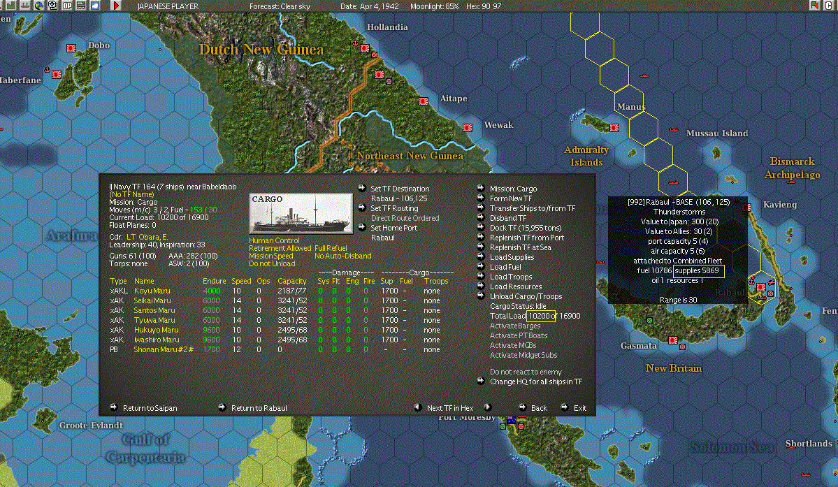Select ship Iwashiro Maru in list
The width and height of the screenshot is (838, 487).
click(157, 340)
